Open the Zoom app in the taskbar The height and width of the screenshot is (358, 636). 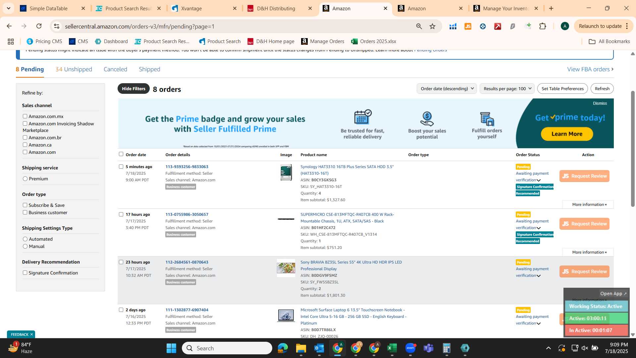click(410, 348)
